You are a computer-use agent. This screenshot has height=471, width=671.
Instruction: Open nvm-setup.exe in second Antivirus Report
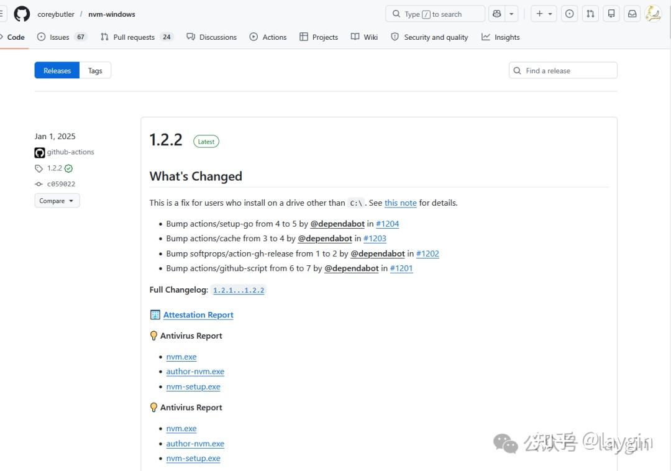193,458
